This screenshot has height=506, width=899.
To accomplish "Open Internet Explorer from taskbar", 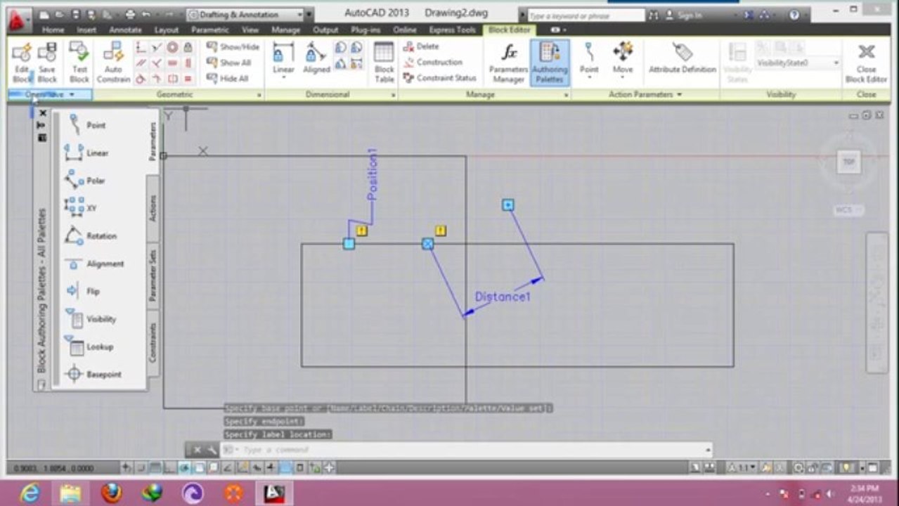I will tap(30, 493).
